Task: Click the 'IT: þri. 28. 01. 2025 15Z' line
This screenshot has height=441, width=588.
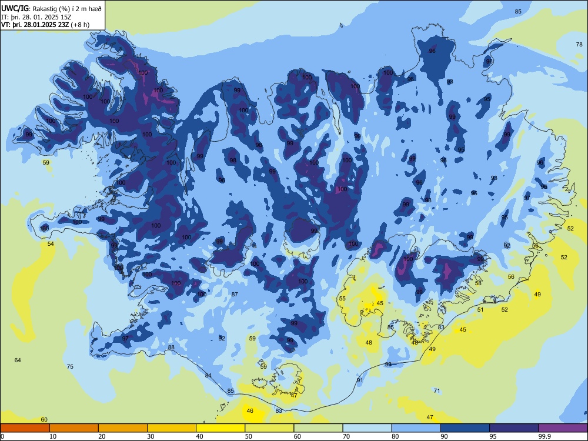Action: tap(36, 17)
